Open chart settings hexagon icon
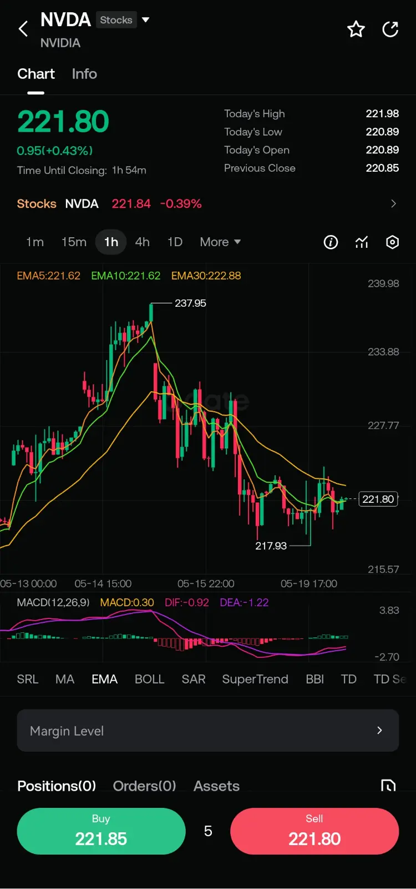The width and height of the screenshot is (416, 889). tap(392, 242)
